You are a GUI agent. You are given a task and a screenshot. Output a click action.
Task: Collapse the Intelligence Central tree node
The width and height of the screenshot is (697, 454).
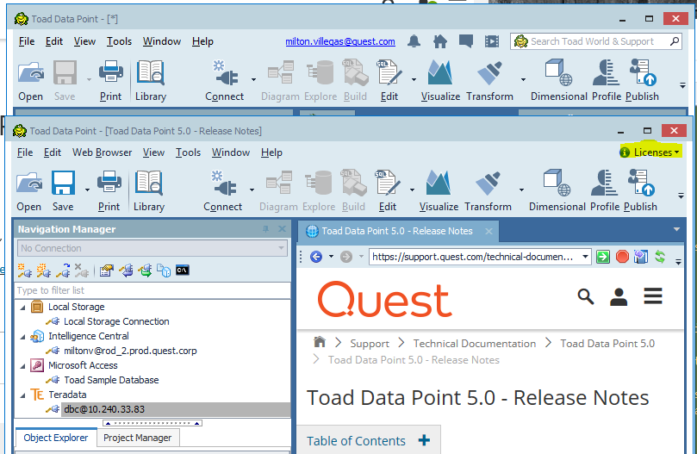coord(22,337)
